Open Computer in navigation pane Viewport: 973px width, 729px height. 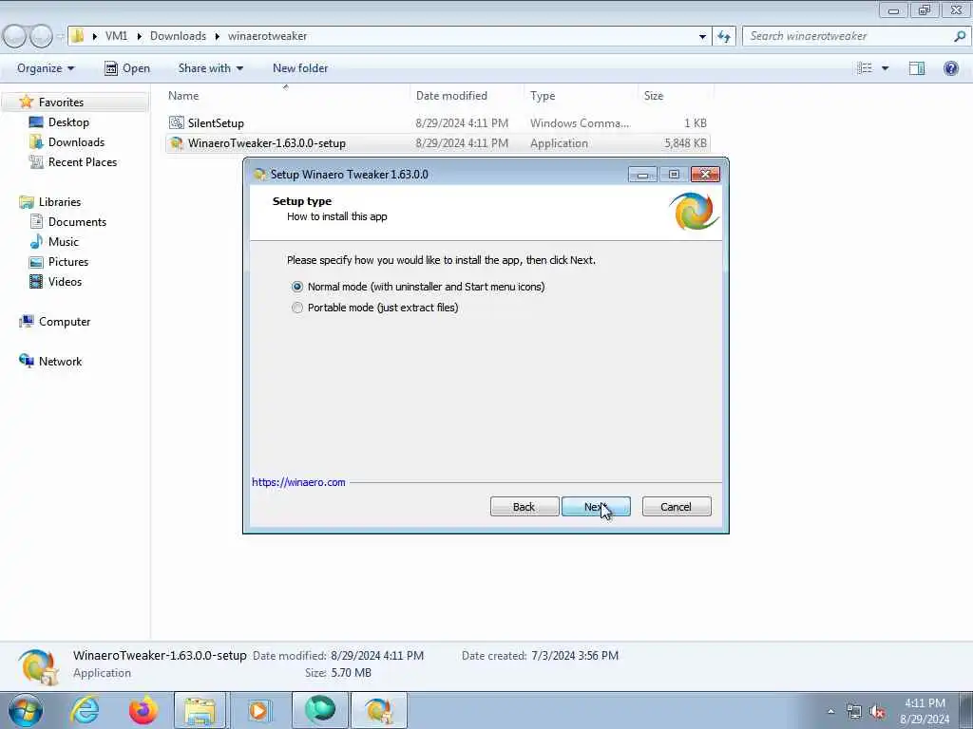(65, 322)
